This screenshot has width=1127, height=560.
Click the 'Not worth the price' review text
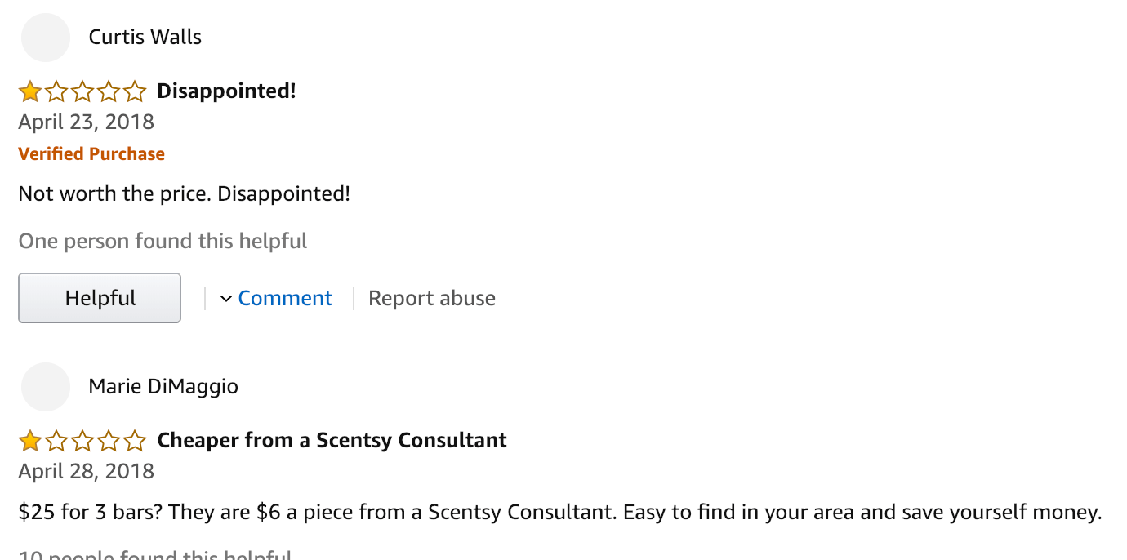click(184, 194)
